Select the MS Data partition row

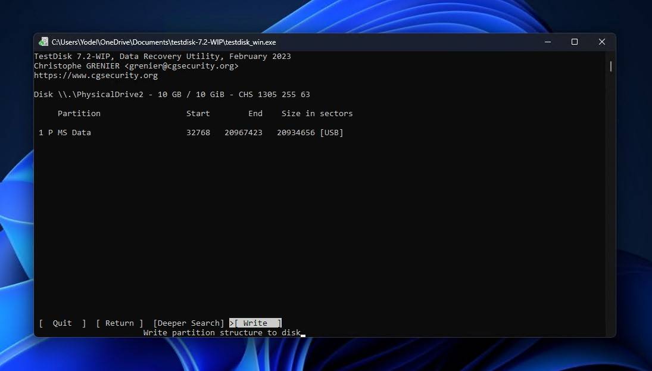(x=191, y=133)
